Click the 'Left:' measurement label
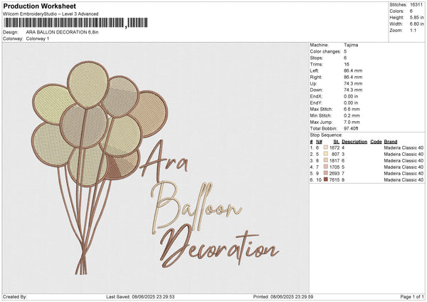 coord(314,71)
